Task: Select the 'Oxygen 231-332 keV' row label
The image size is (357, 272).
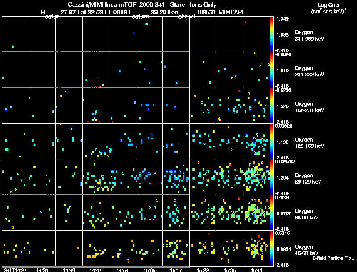Action: 309,71
